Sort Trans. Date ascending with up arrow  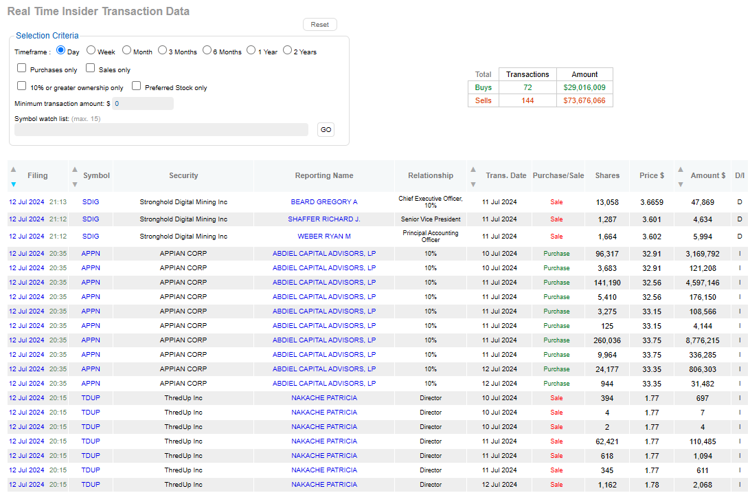tap(473, 168)
